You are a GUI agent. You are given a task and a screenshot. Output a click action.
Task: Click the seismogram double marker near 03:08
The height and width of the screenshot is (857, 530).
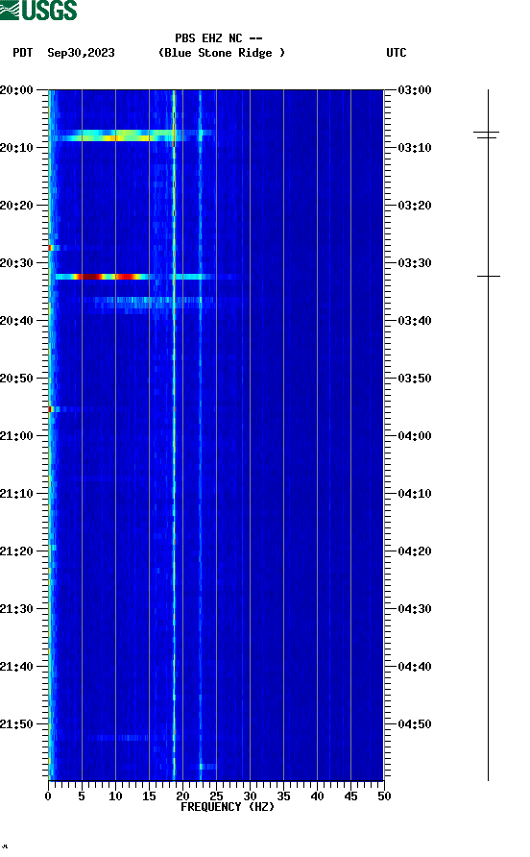pyautogui.click(x=486, y=135)
